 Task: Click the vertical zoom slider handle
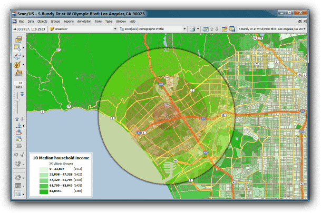point(17,100)
